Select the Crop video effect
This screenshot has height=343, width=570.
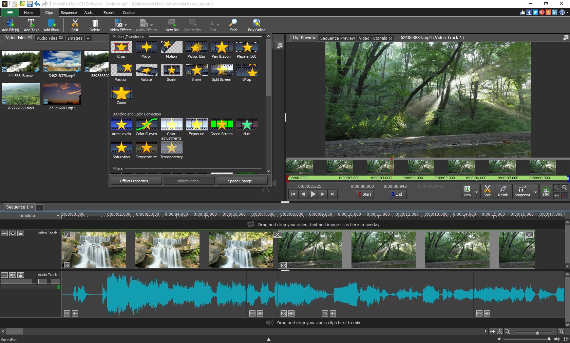point(121,48)
